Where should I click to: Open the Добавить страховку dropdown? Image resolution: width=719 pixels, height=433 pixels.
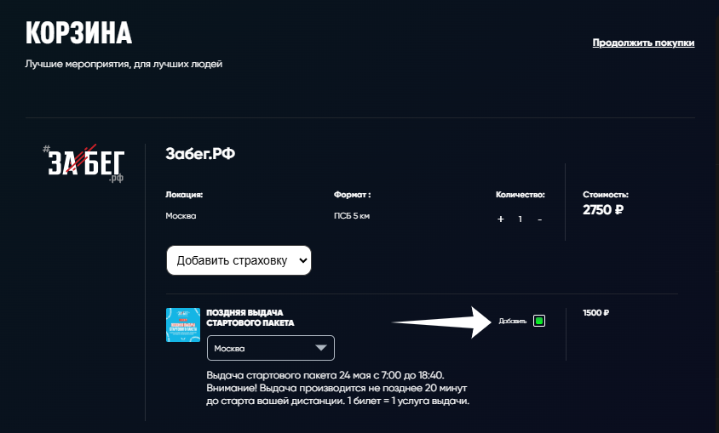pos(239,260)
